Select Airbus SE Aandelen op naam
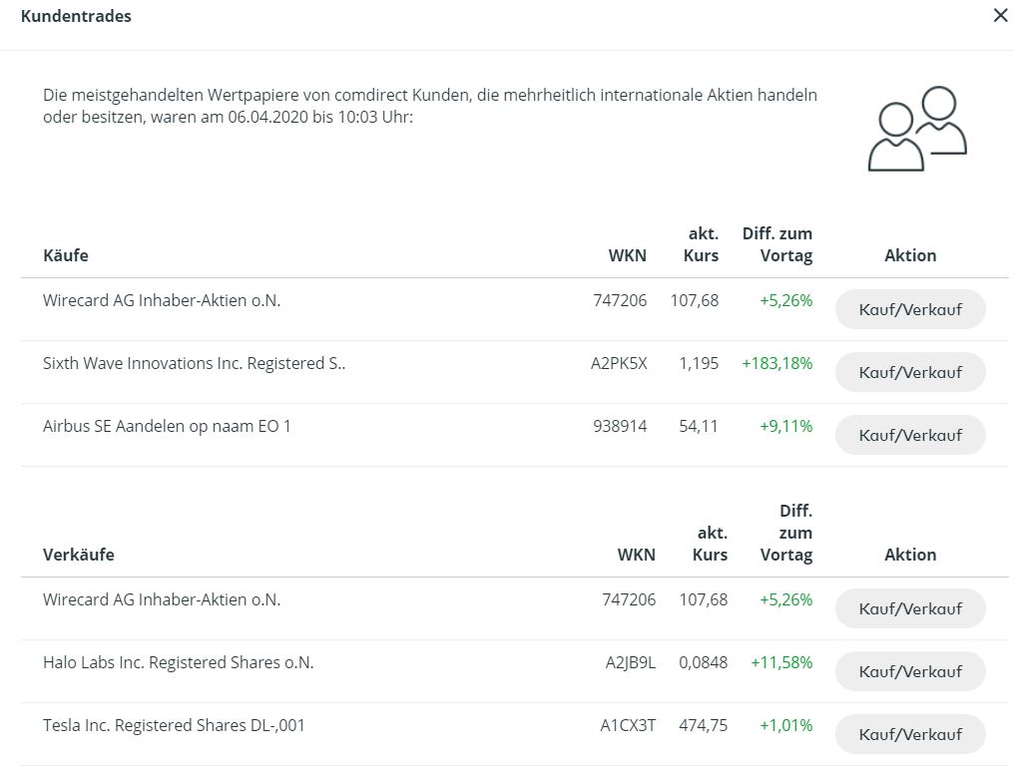Image resolution: width=1014 pixels, height=771 pixels. [167, 426]
